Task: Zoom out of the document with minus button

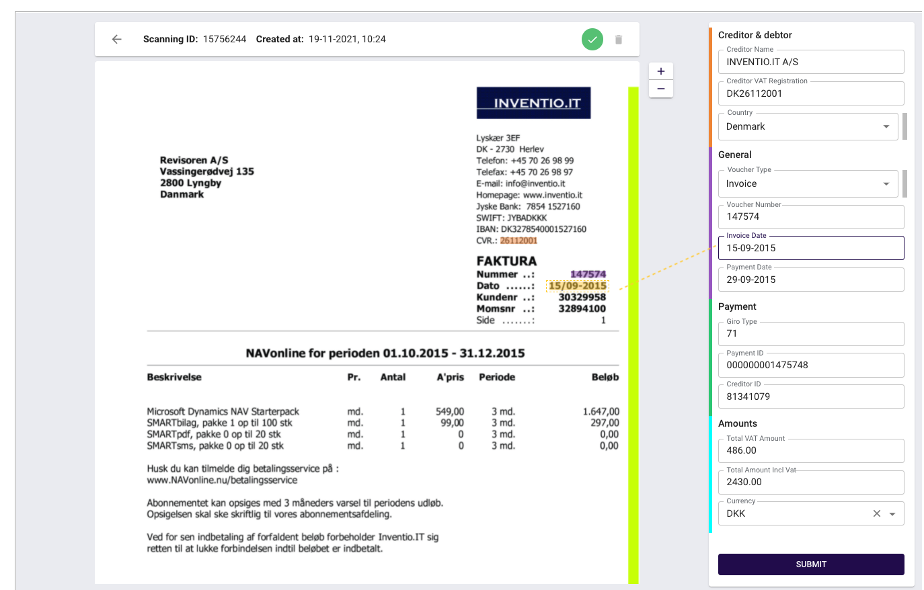Action: (661, 89)
